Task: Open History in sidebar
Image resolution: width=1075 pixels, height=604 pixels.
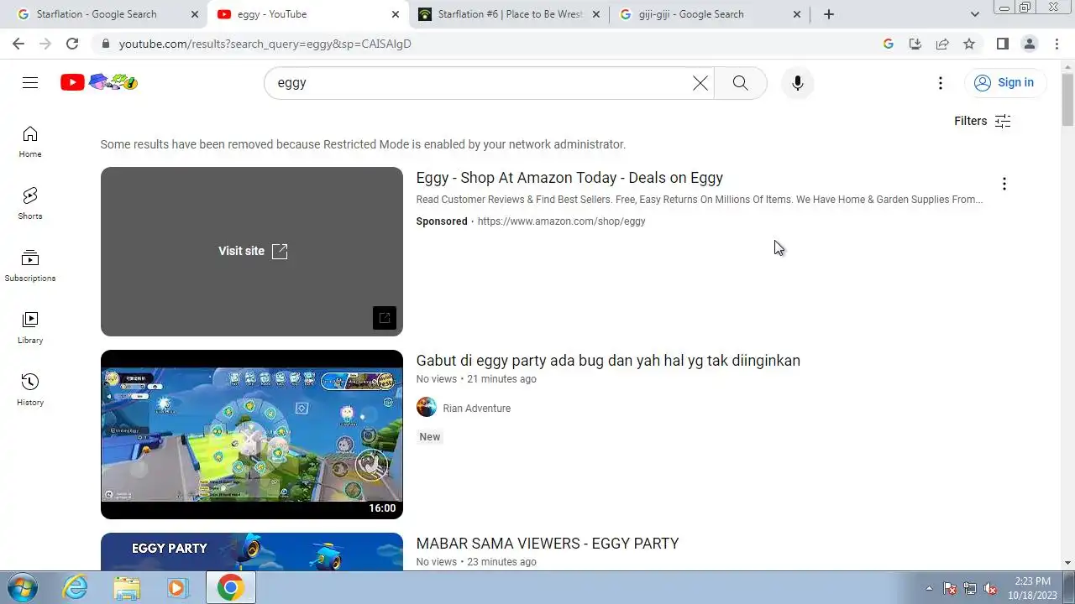Action: (x=30, y=390)
